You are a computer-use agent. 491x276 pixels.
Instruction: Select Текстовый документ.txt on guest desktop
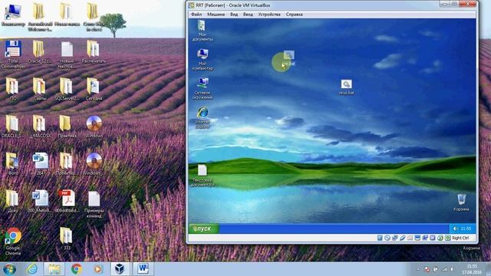click(203, 176)
